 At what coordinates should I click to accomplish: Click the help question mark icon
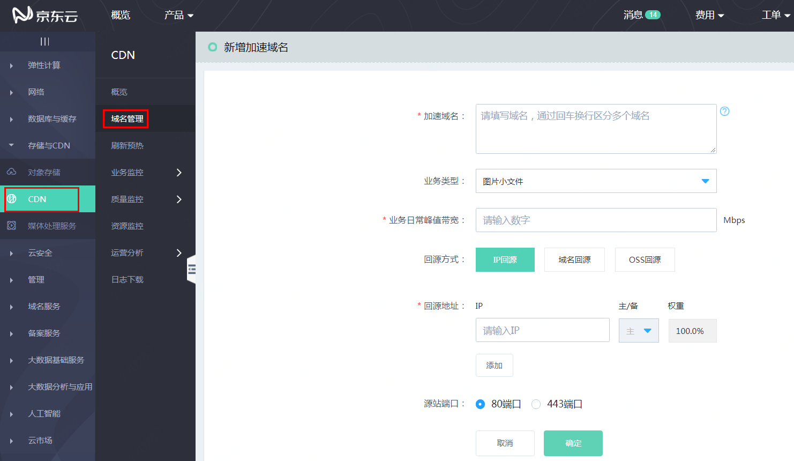(x=724, y=111)
